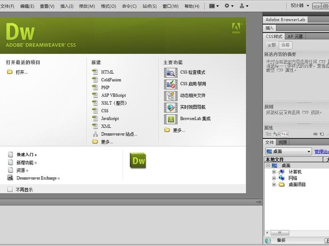The height and width of the screenshot is (246, 329).
Task: Collapse the 桌面 tree node
Action: (268, 166)
